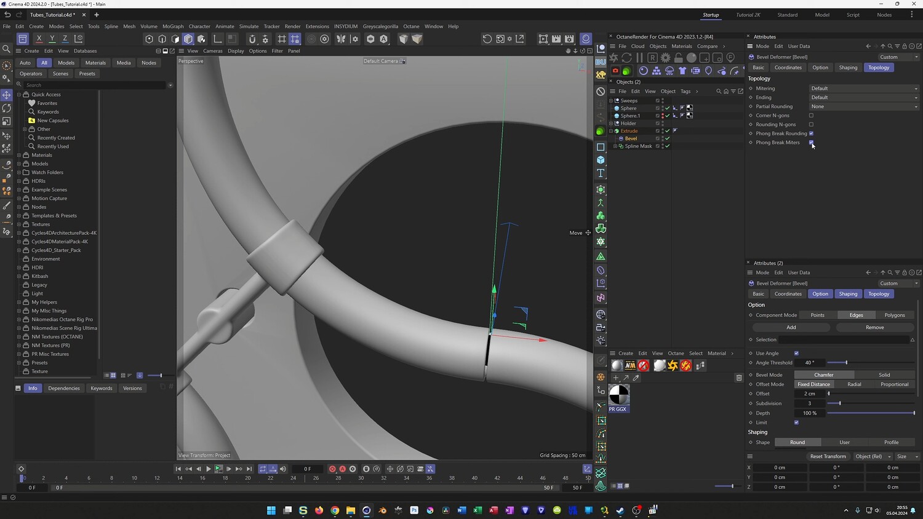Set Bevel Mode to Solid
Image resolution: width=923 pixels, height=519 pixels.
click(x=884, y=374)
